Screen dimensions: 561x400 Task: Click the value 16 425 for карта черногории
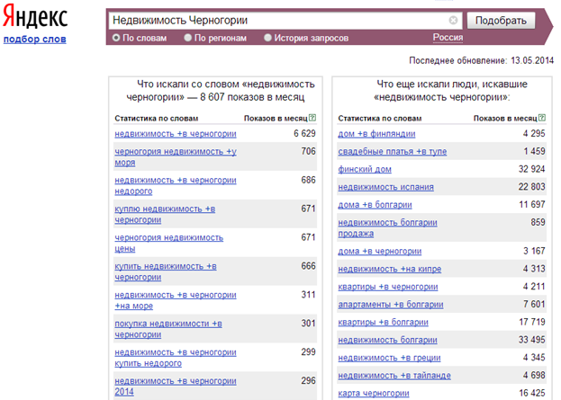click(532, 393)
